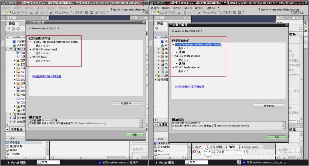Click 关闭 button in left dialog
This screenshot has width=309, height=166.
coord(134,135)
